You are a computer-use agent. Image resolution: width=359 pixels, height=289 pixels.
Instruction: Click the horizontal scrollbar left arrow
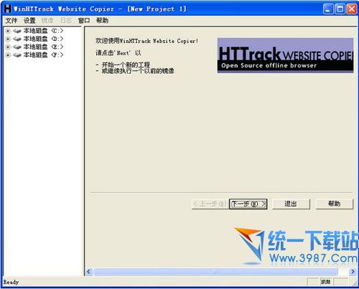tap(89, 272)
